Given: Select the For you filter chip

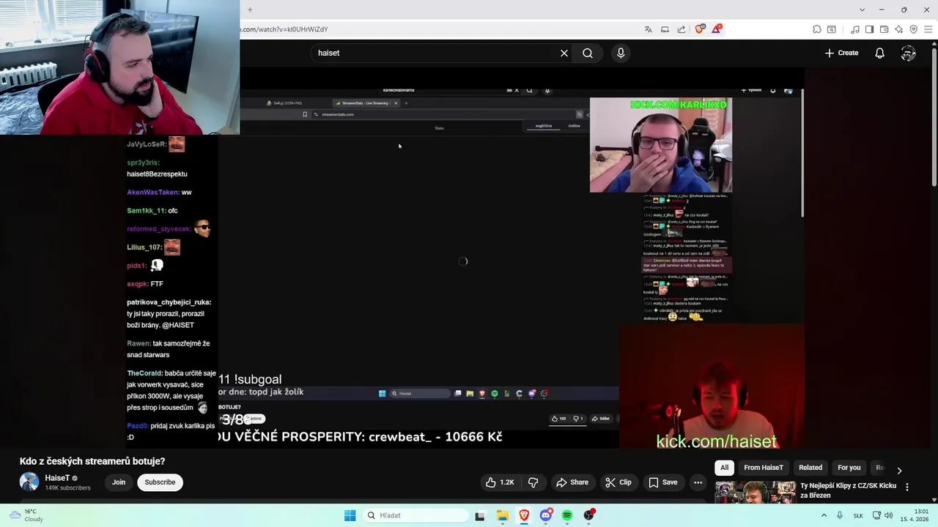Looking at the screenshot, I should [849, 468].
